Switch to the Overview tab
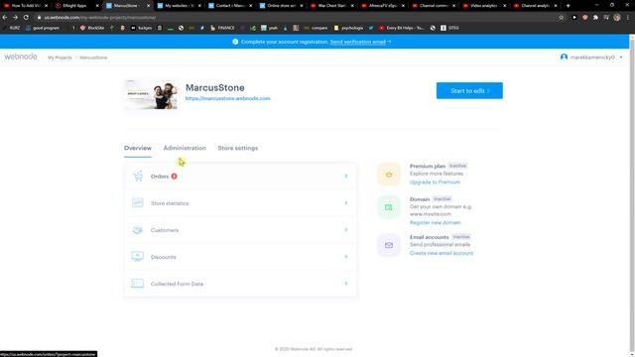Viewport: 635px width, 357px height. pos(138,148)
